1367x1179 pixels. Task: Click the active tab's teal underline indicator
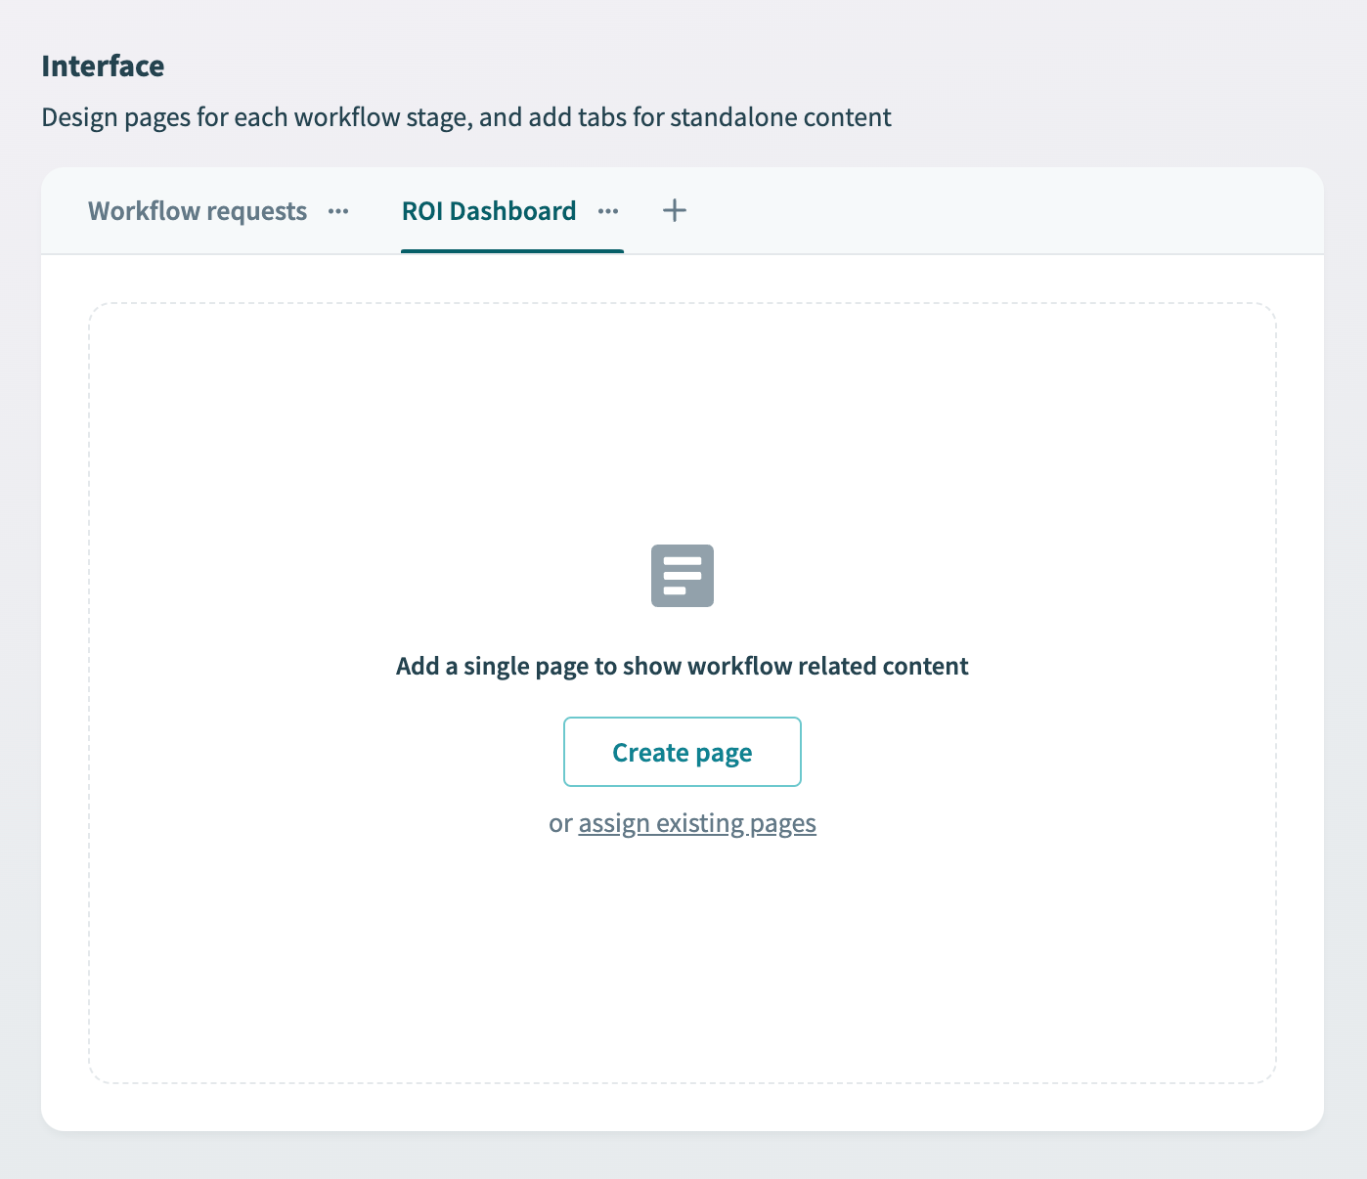pos(511,250)
